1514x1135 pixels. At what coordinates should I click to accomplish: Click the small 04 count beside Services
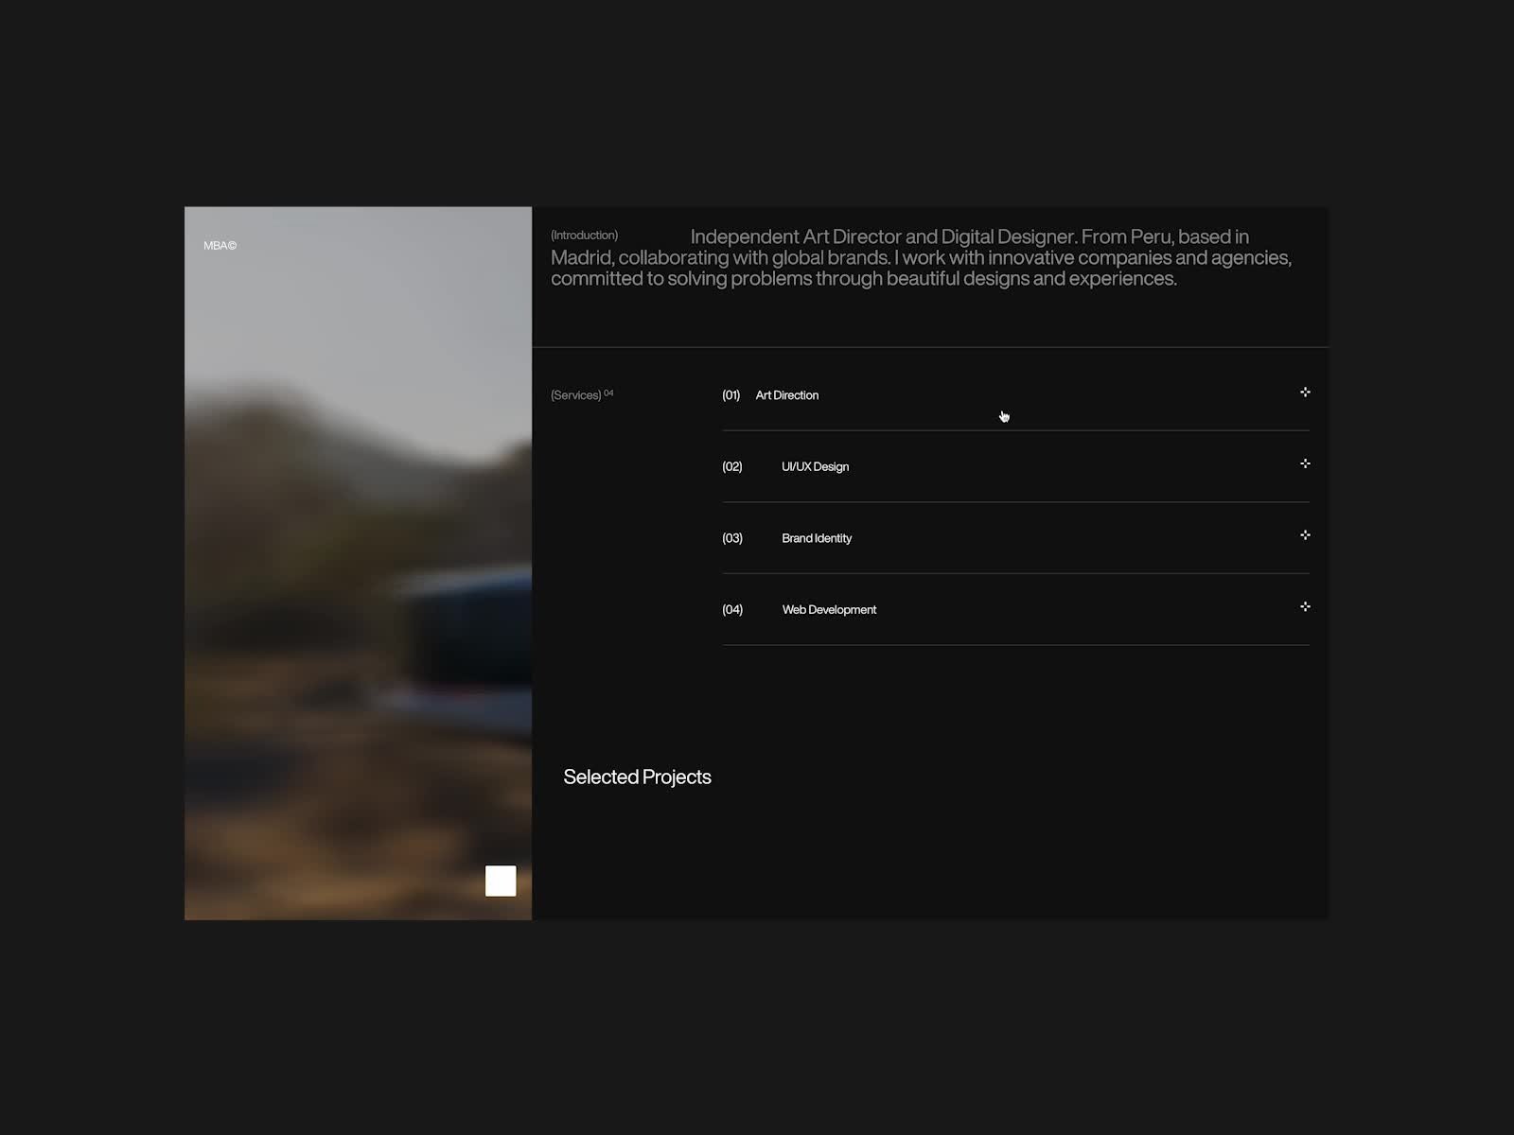[x=608, y=393]
